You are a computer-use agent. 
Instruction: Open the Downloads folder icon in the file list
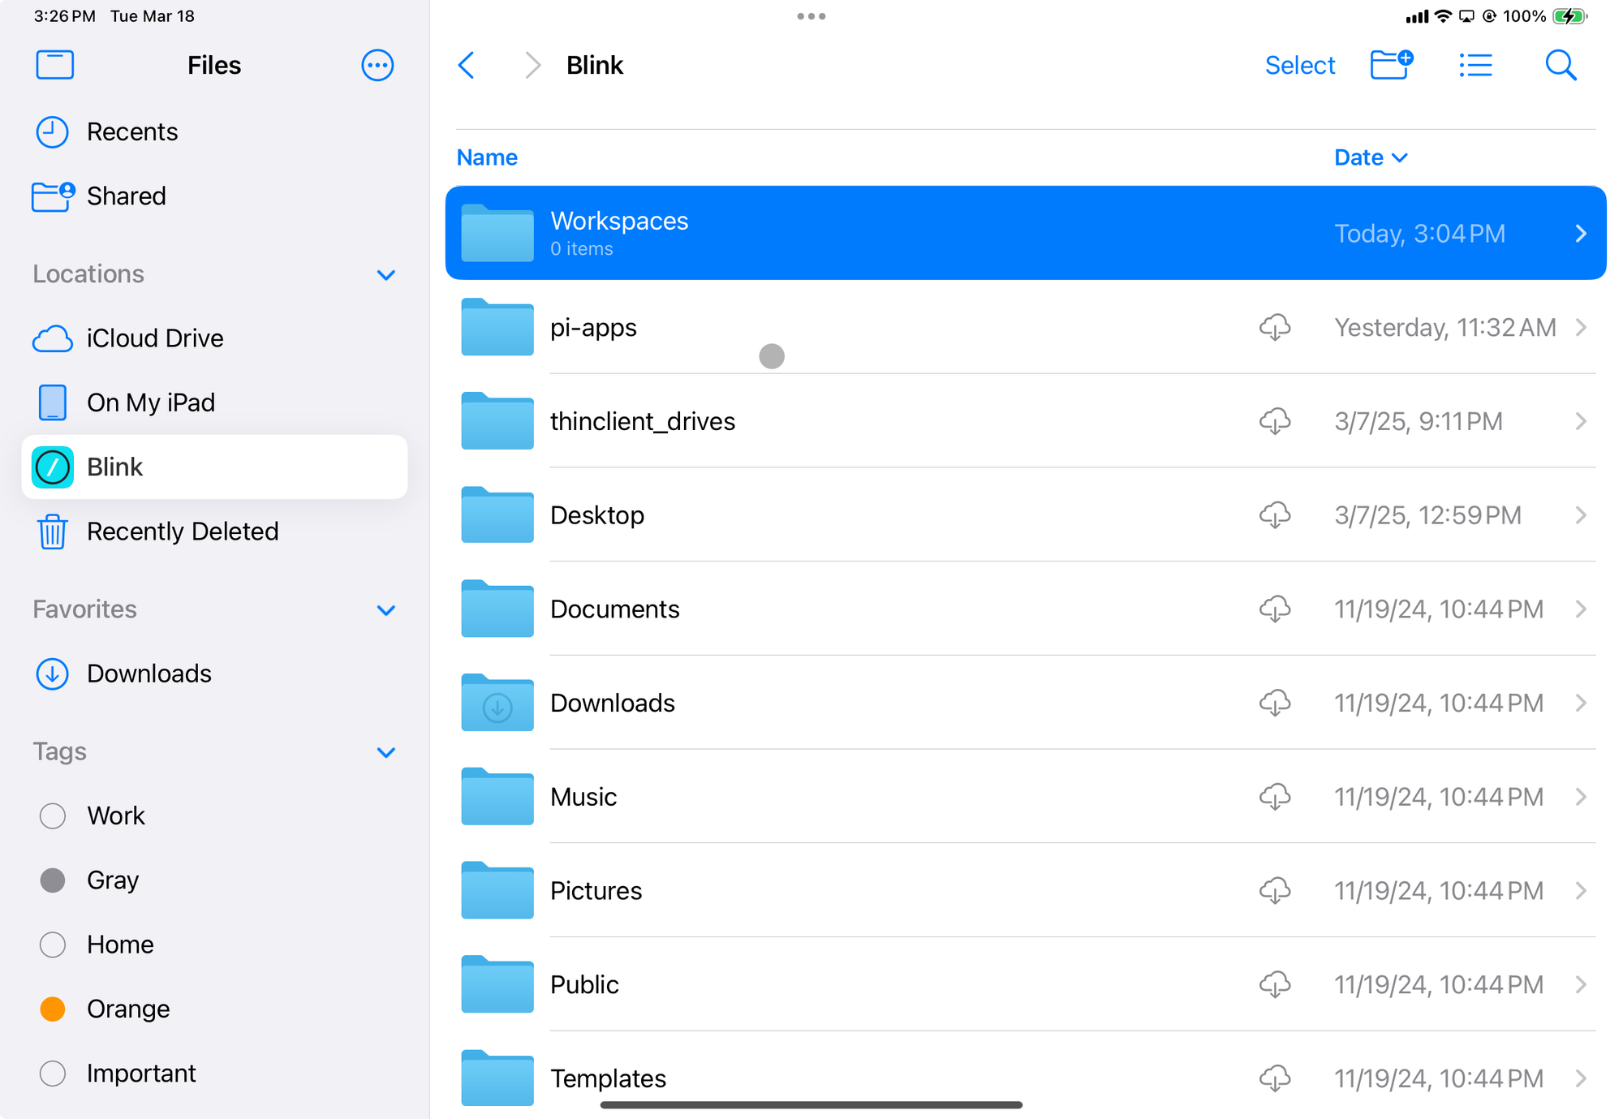(x=497, y=703)
